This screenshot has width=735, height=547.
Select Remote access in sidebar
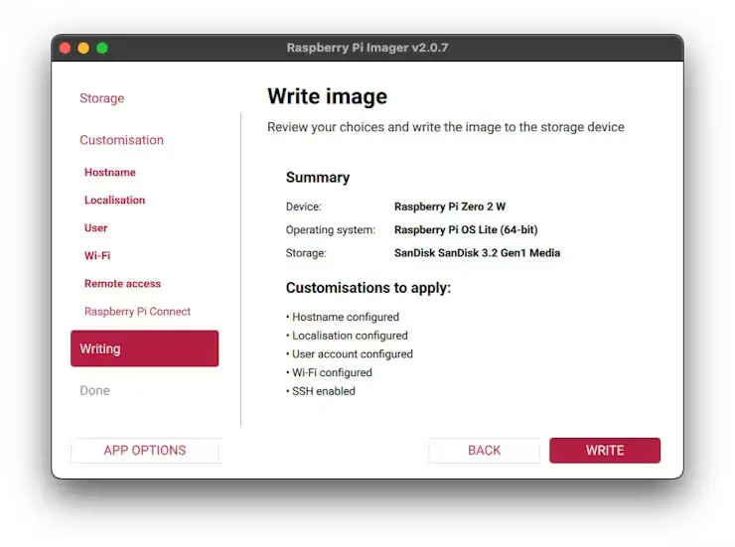point(122,283)
